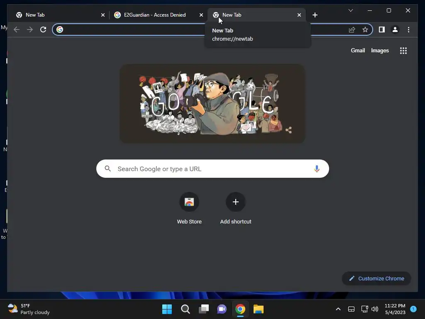Screen dimensions: 425x319
Task: Switch to the E2Guardian - Access Denied tab
Action: [x=158, y=15]
